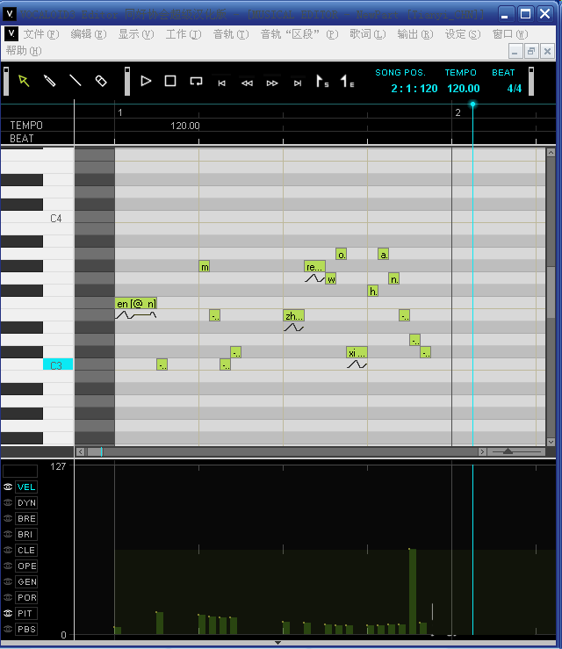The width and height of the screenshot is (562, 649).
Task: Select the note 'en [@ n]'
Action: point(136,303)
